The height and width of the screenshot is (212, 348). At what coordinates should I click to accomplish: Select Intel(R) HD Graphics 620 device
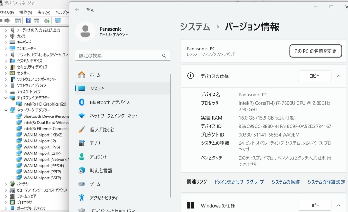pyautogui.click(x=45, y=104)
